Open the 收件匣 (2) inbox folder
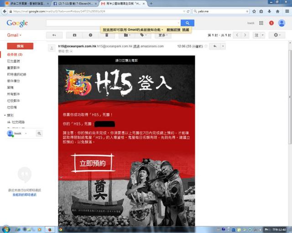This screenshot has height=233, width=292. coord(15,55)
